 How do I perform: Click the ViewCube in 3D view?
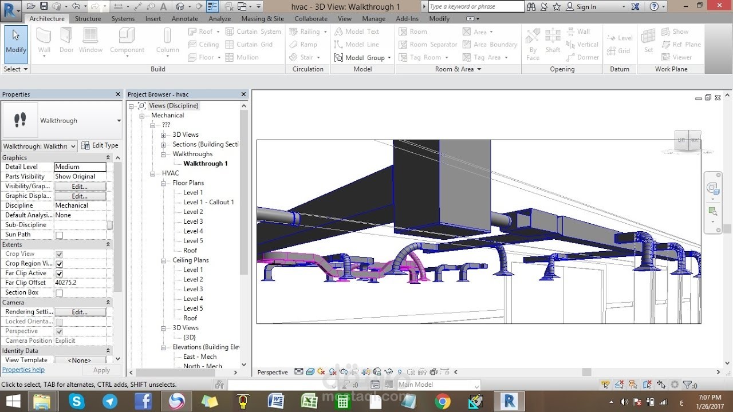click(688, 141)
